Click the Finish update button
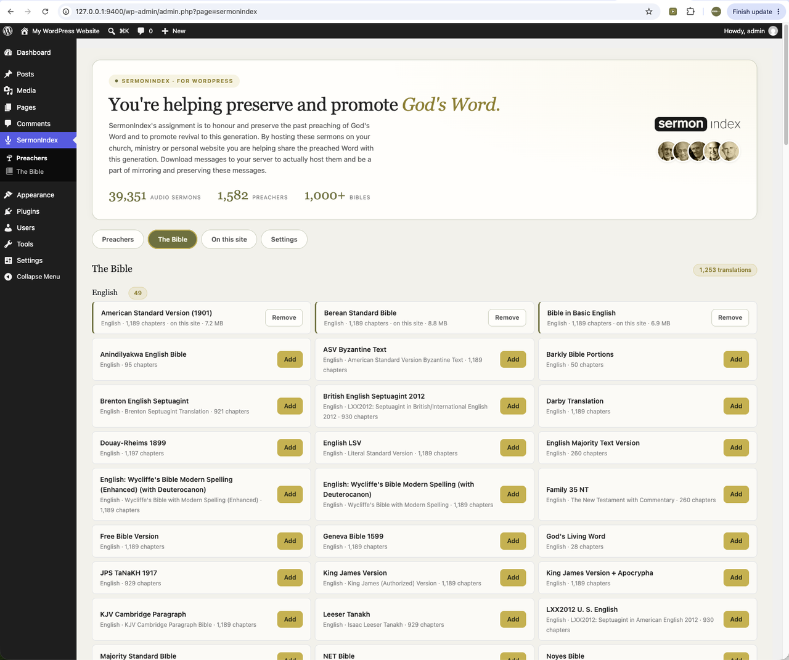Viewport: 789px width, 660px height. coord(756,12)
